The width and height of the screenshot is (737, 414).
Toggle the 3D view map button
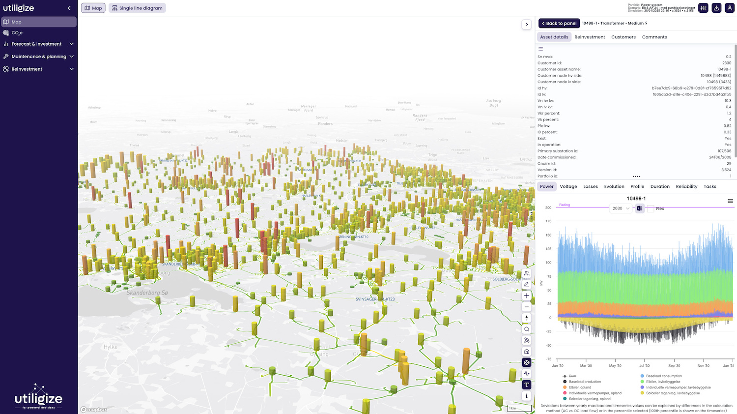pyautogui.click(x=527, y=363)
